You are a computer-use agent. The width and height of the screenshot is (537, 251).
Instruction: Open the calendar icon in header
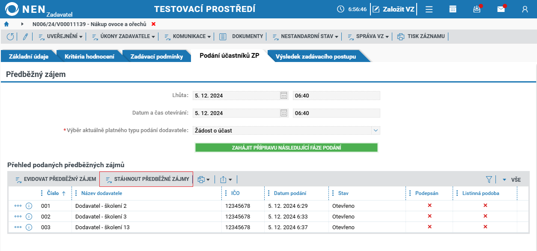coord(453,9)
